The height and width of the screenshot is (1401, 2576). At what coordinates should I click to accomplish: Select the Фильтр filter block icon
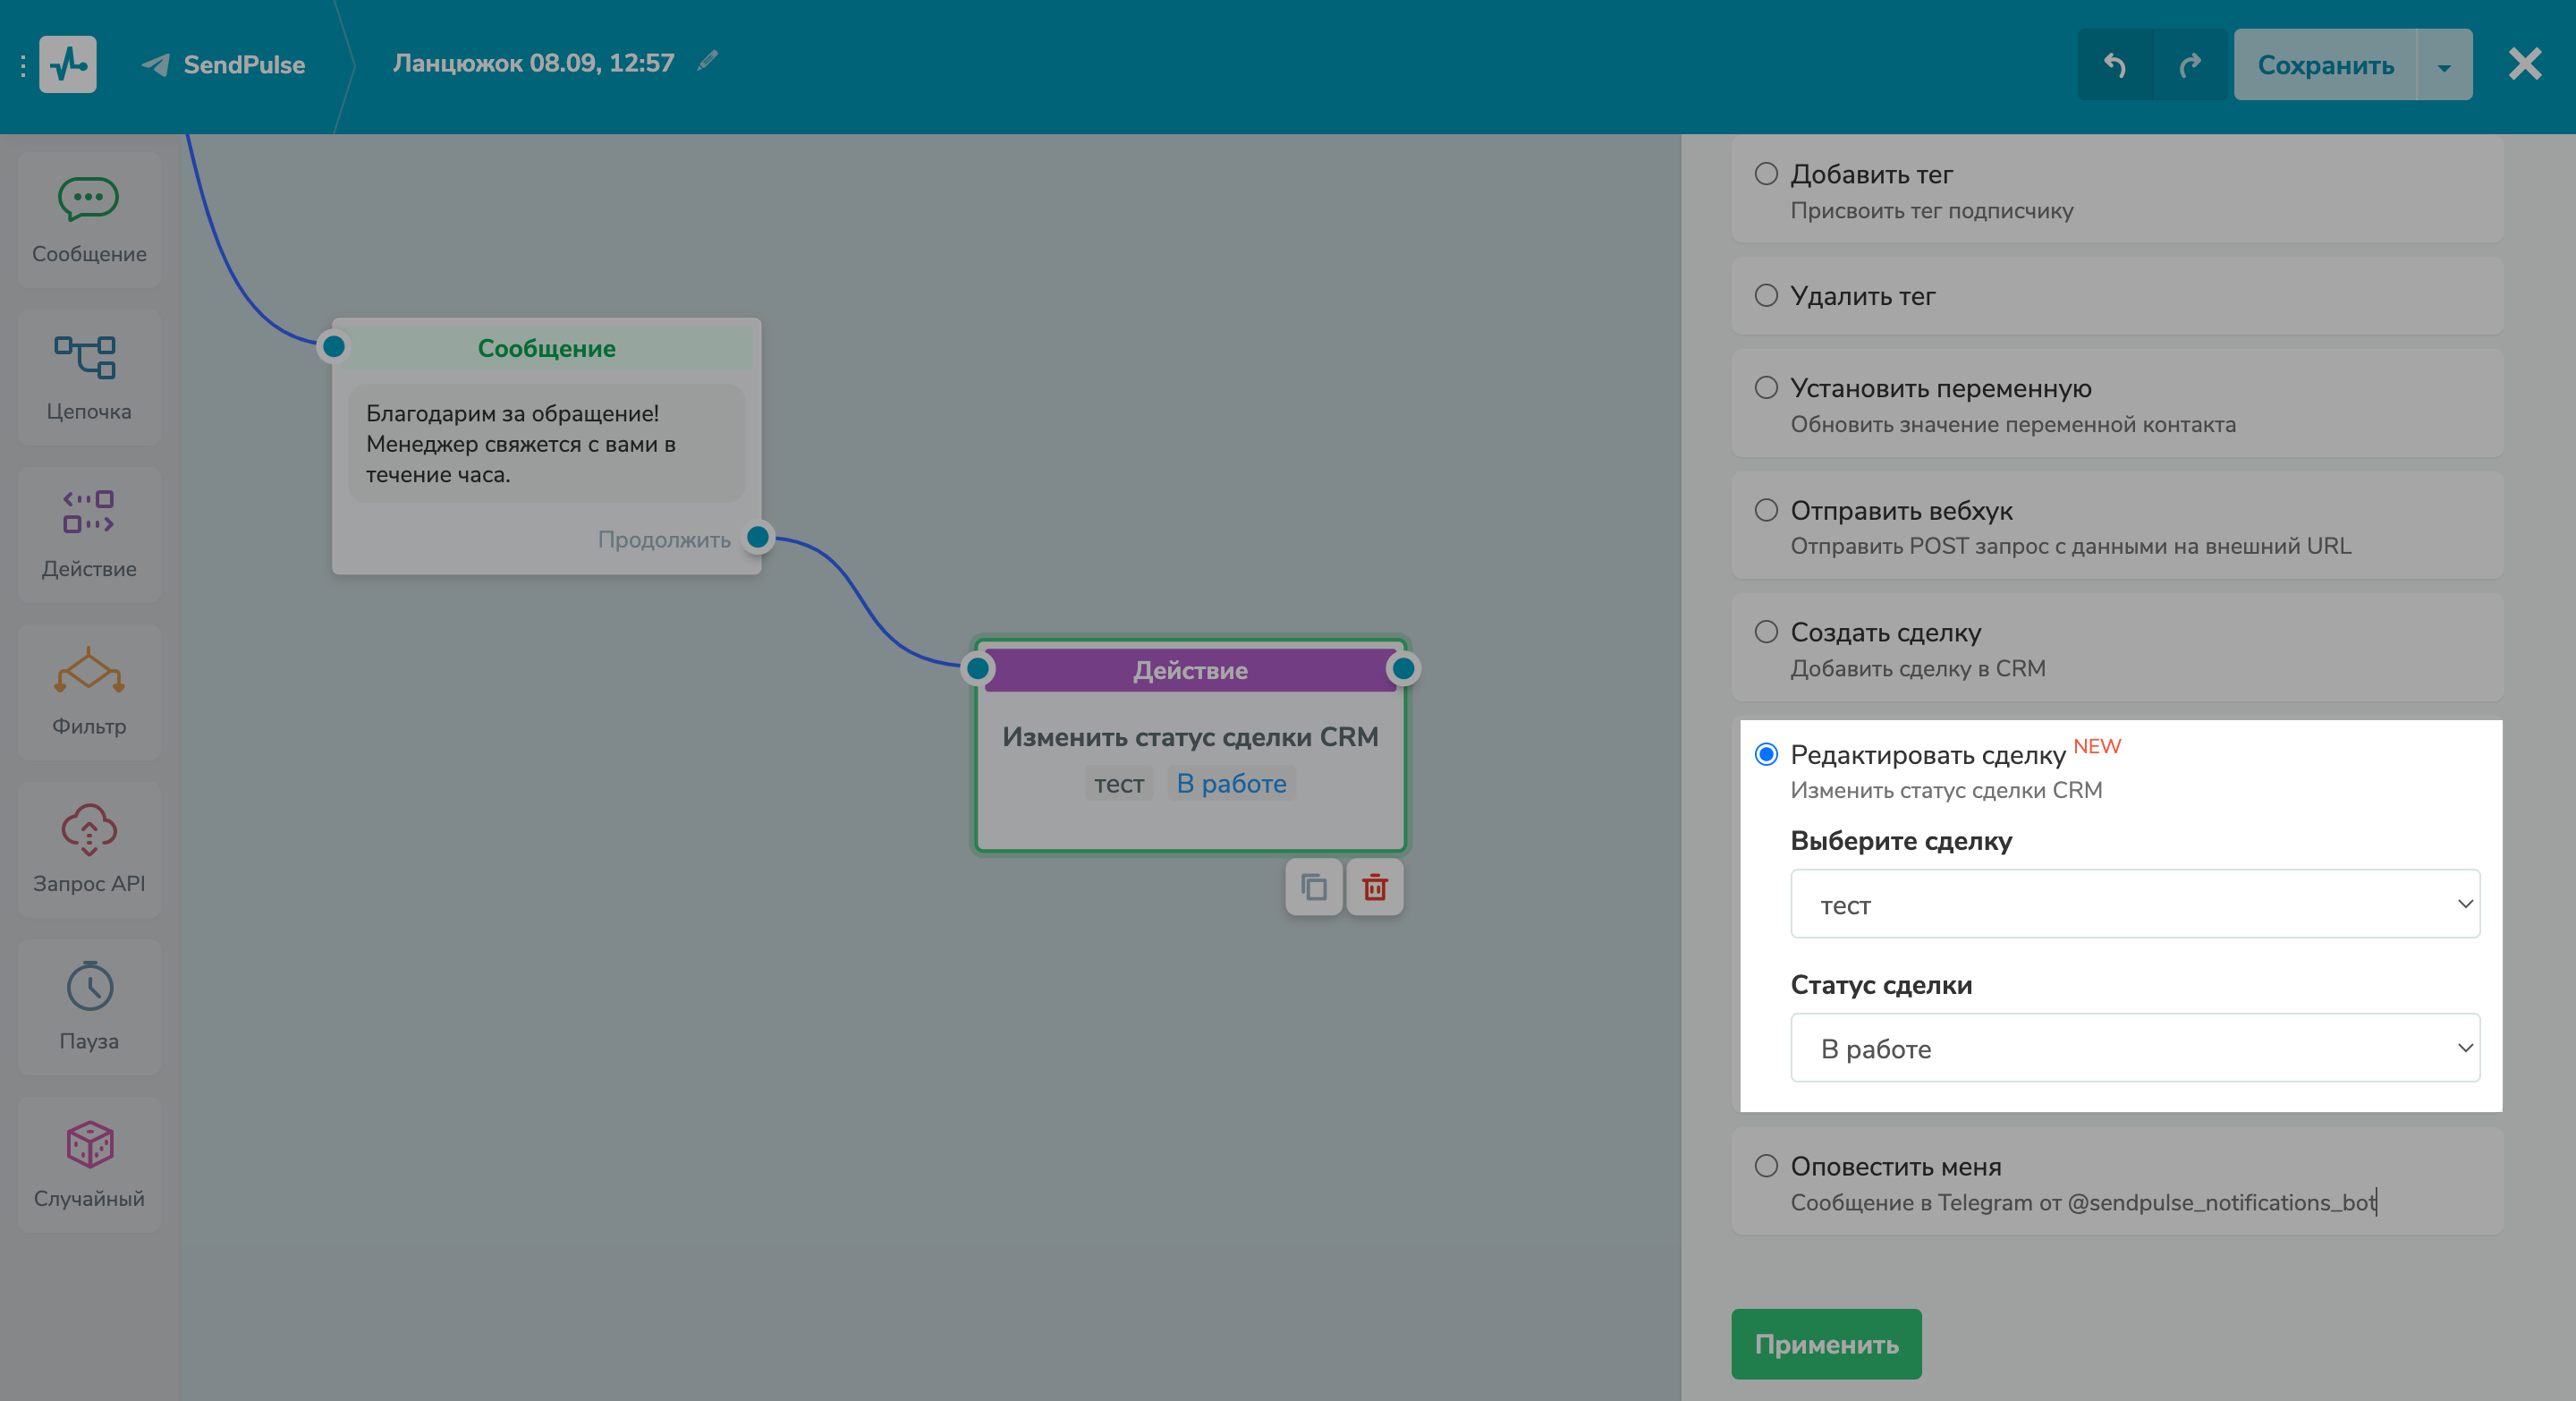[x=88, y=671]
